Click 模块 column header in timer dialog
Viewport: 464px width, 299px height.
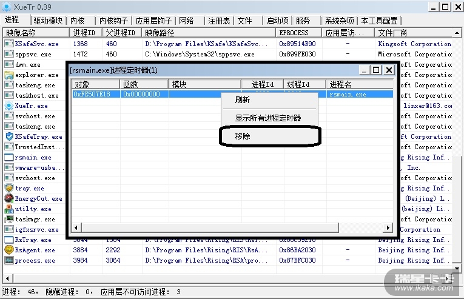(205, 84)
